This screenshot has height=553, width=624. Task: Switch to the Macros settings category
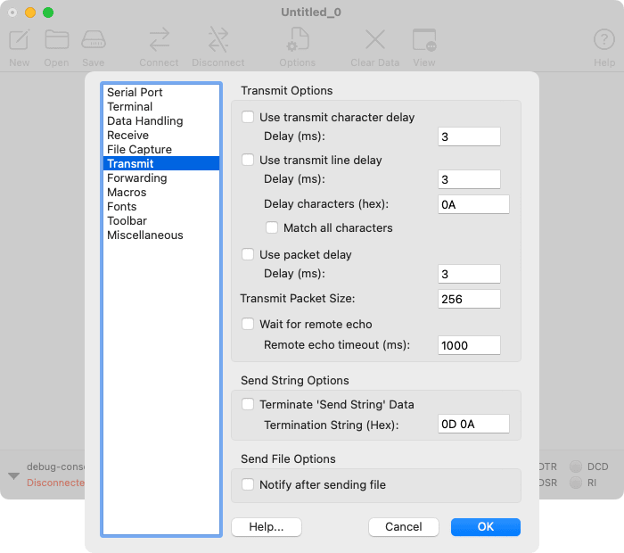[x=127, y=192]
